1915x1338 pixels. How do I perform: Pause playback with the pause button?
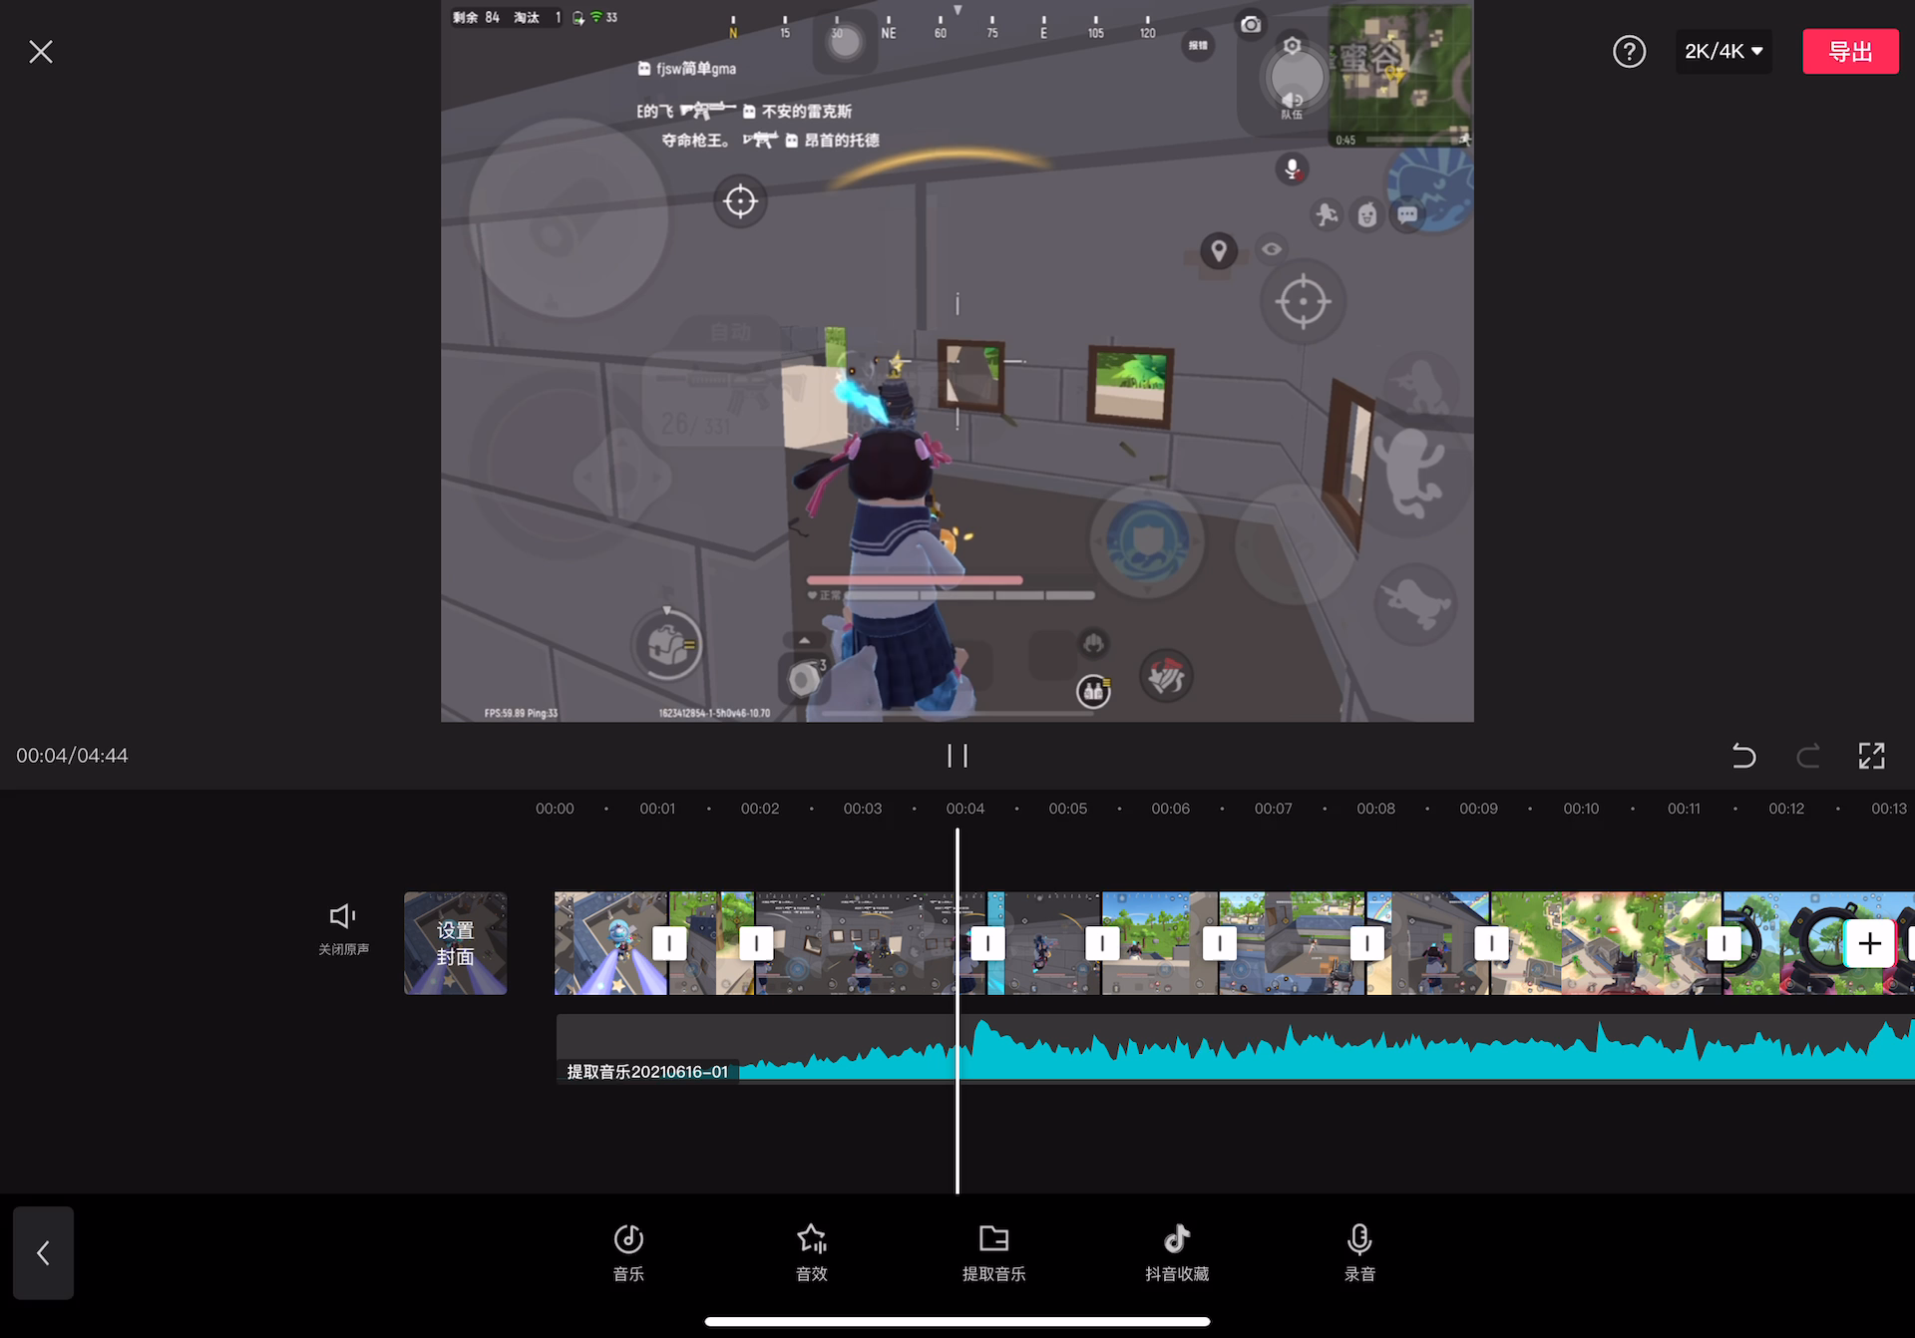point(957,756)
